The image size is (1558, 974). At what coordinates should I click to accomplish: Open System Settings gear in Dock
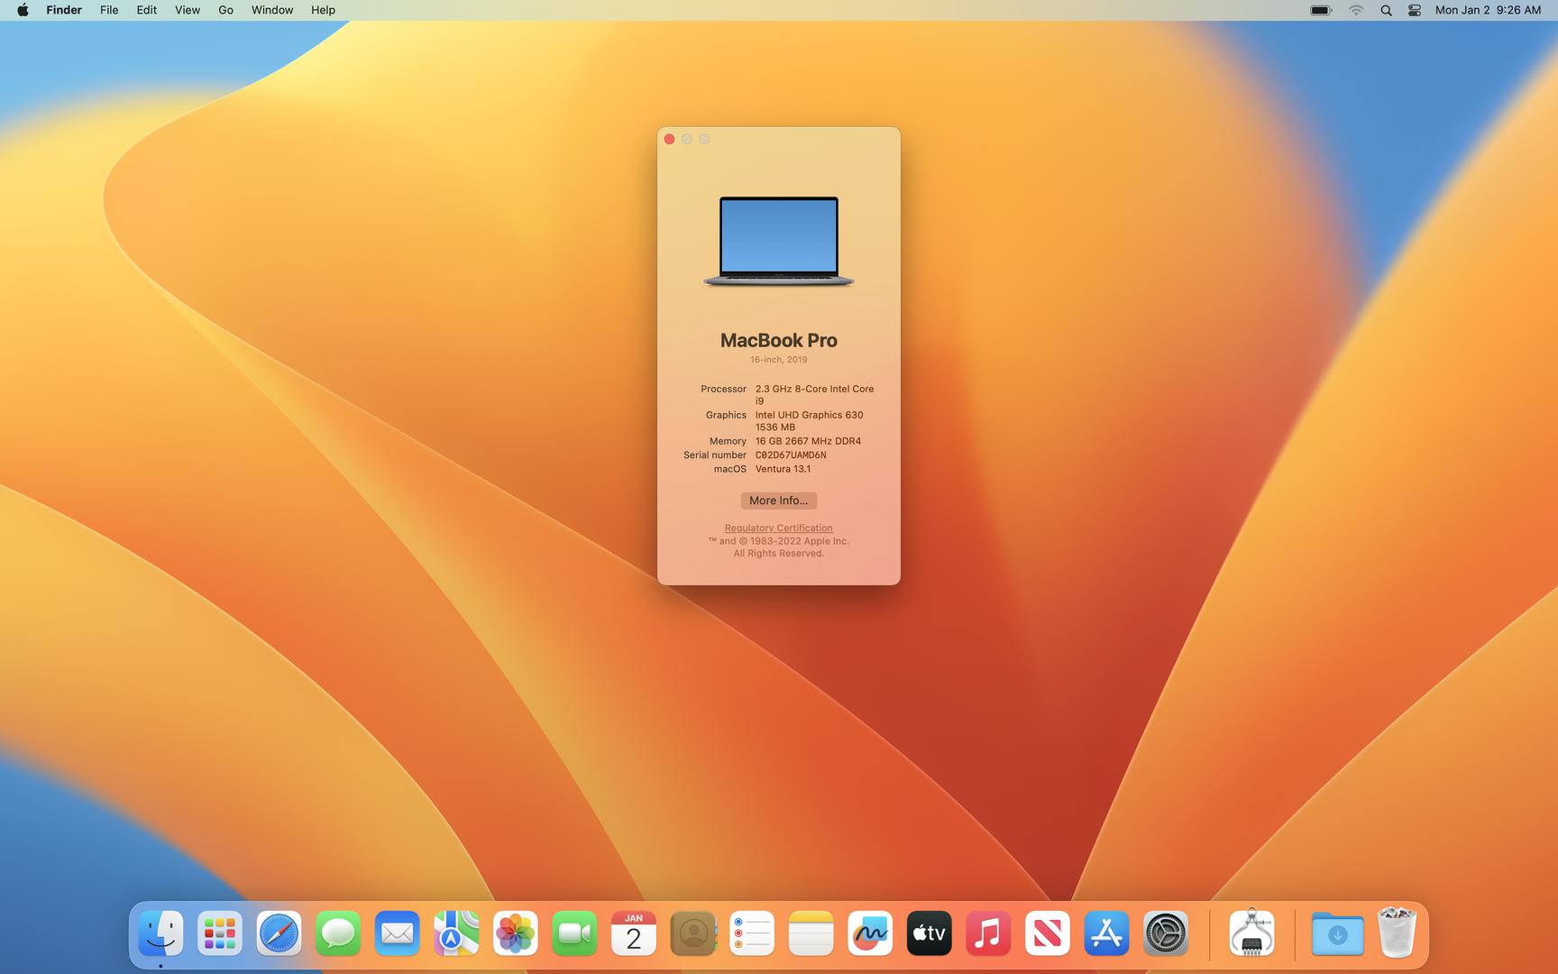click(1166, 933)
